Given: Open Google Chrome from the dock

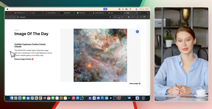Looking at the screenshot, I should point(40,98).
